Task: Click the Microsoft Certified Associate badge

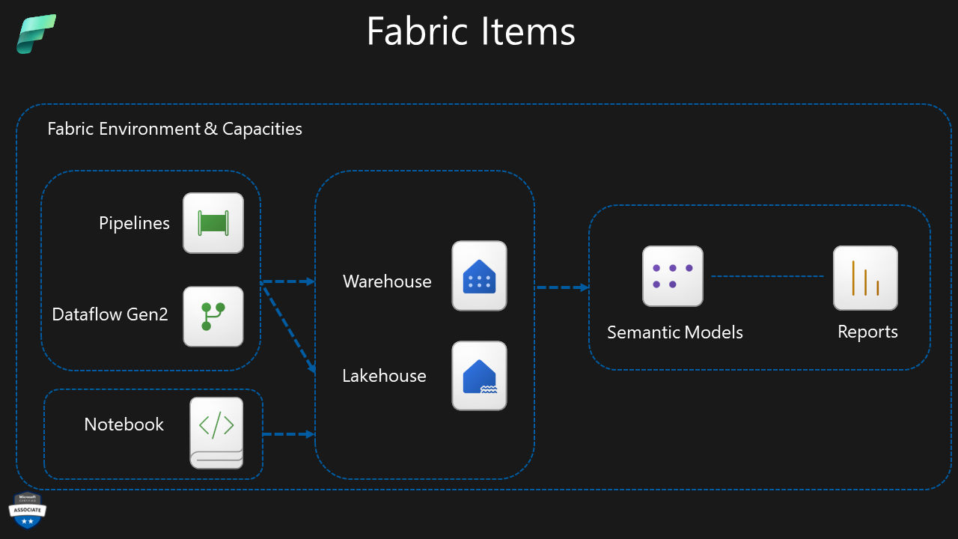Action: (x=28, y=511)
